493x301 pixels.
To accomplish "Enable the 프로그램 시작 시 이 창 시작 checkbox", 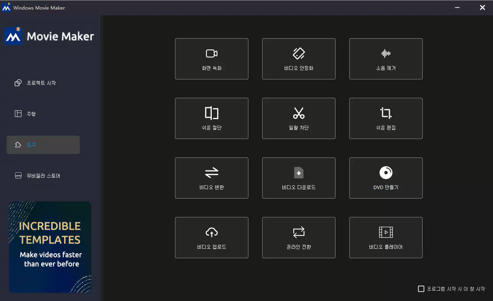I will [x=421, y=289].
